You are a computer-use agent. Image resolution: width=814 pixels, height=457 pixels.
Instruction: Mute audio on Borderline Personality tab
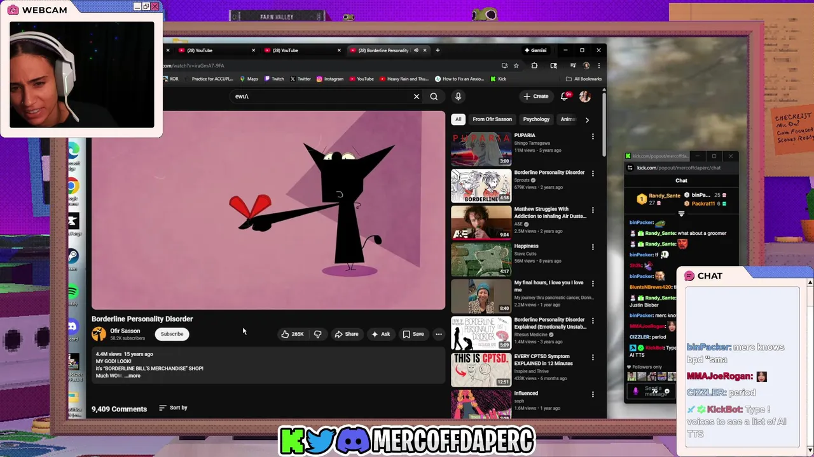pyautogui.click(x=416, y=50)
